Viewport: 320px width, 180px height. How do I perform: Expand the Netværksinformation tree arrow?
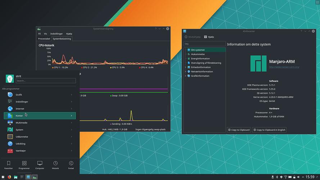pos(185,71)
